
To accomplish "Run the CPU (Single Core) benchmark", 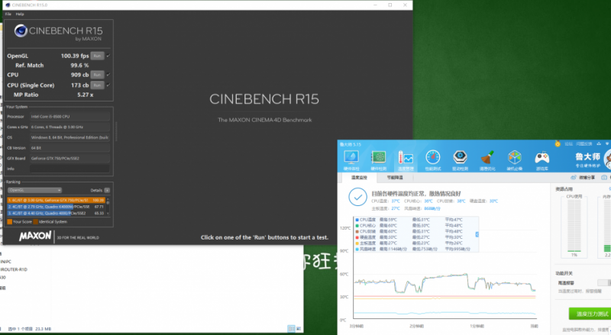I will pyautogui.click(x=97, y=85).
